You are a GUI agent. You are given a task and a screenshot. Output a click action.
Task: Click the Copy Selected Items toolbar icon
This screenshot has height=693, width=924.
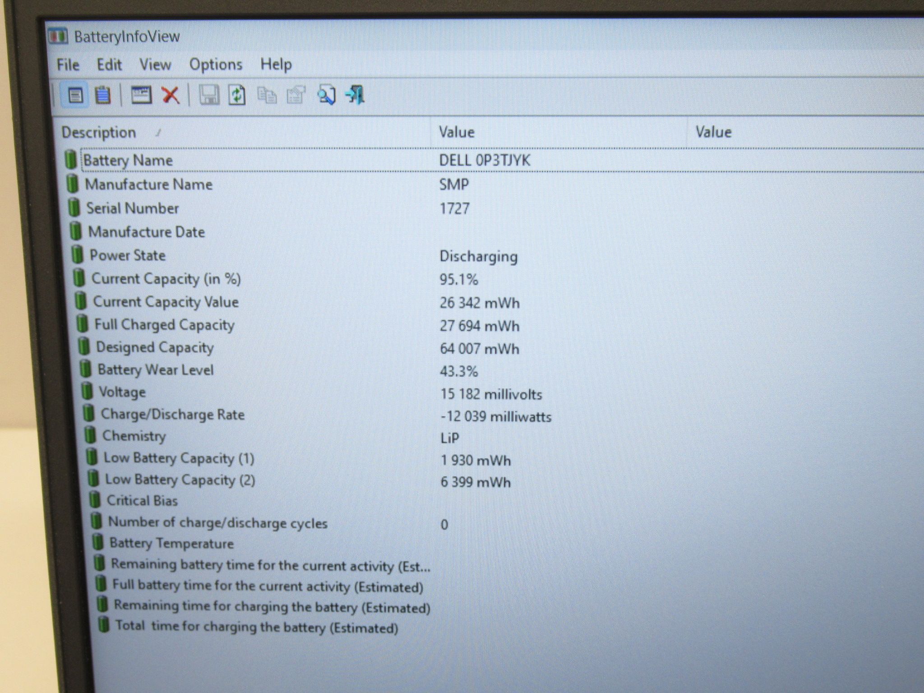(x=267, y=95)
